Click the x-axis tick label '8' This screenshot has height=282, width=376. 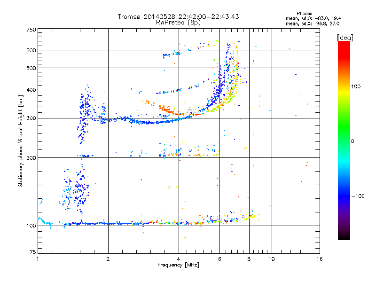point(249,259)
